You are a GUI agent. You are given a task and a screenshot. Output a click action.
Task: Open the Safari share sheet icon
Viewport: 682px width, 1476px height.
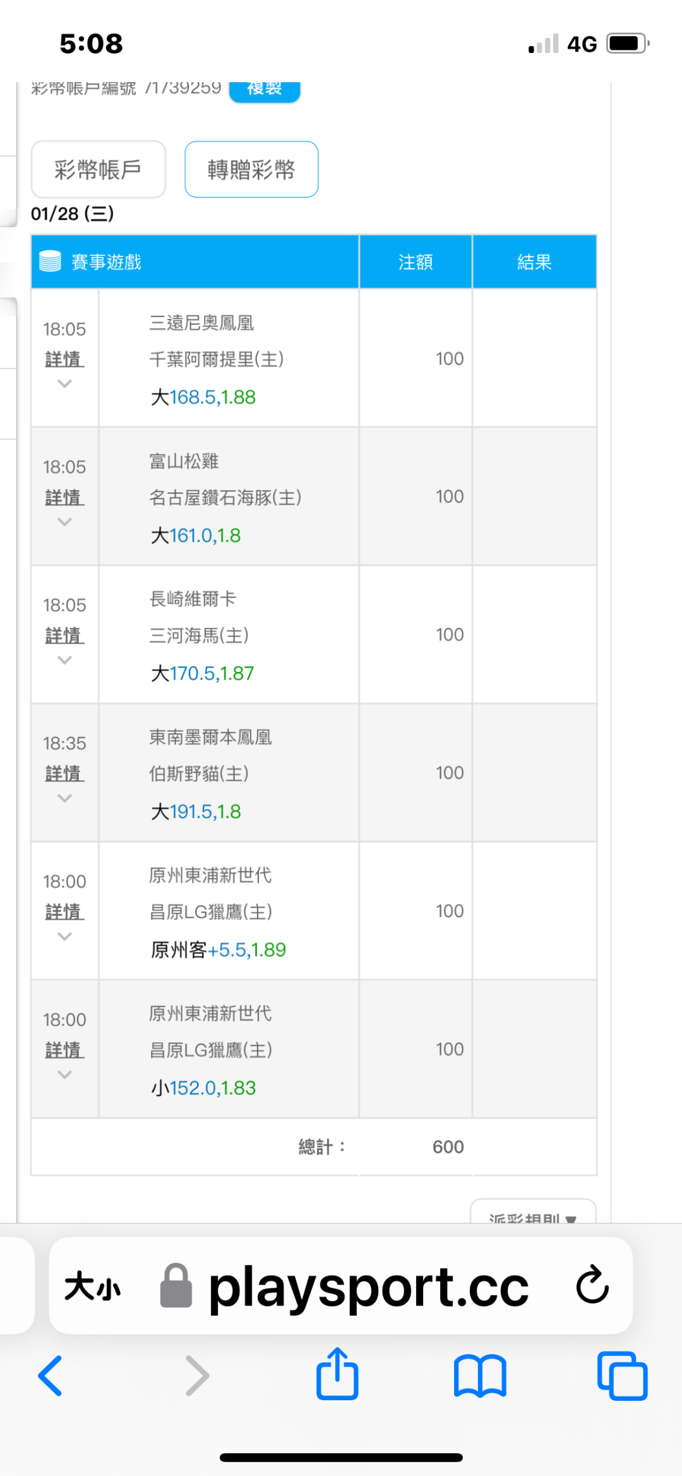pyautogui.click(x=337, y=1374)
